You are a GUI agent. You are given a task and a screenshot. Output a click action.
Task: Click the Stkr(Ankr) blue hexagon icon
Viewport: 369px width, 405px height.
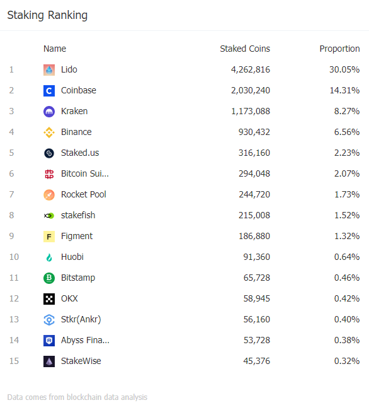(49, 320)
